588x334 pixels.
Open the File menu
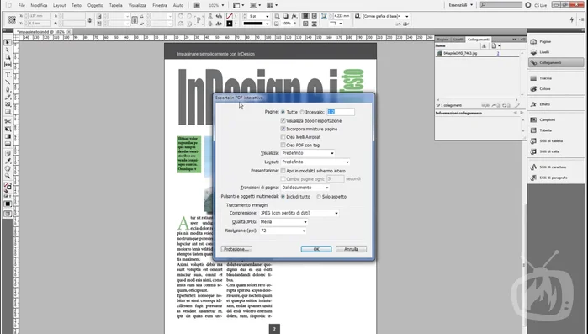coord(22,5)
